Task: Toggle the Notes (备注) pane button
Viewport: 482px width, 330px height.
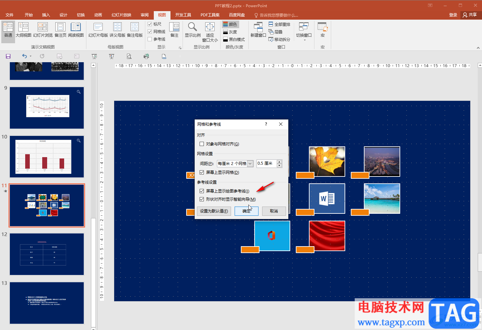Action: coord(174,30)
